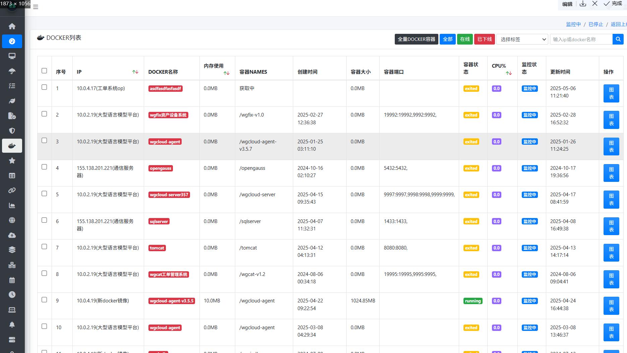Click the download icon next to 编辑
Screen dimensions: 627x353
pos(583,4)
